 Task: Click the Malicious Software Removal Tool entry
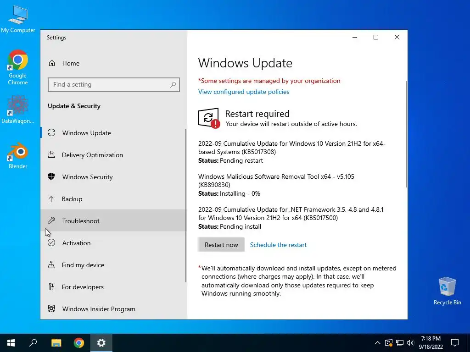(x=276, y=181)
